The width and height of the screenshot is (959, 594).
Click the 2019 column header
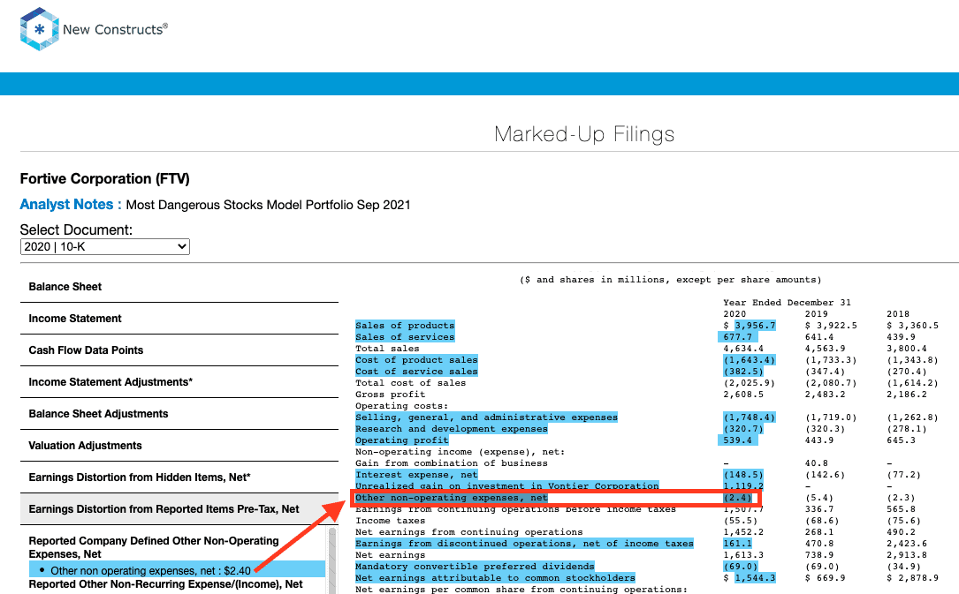(816, 314)
